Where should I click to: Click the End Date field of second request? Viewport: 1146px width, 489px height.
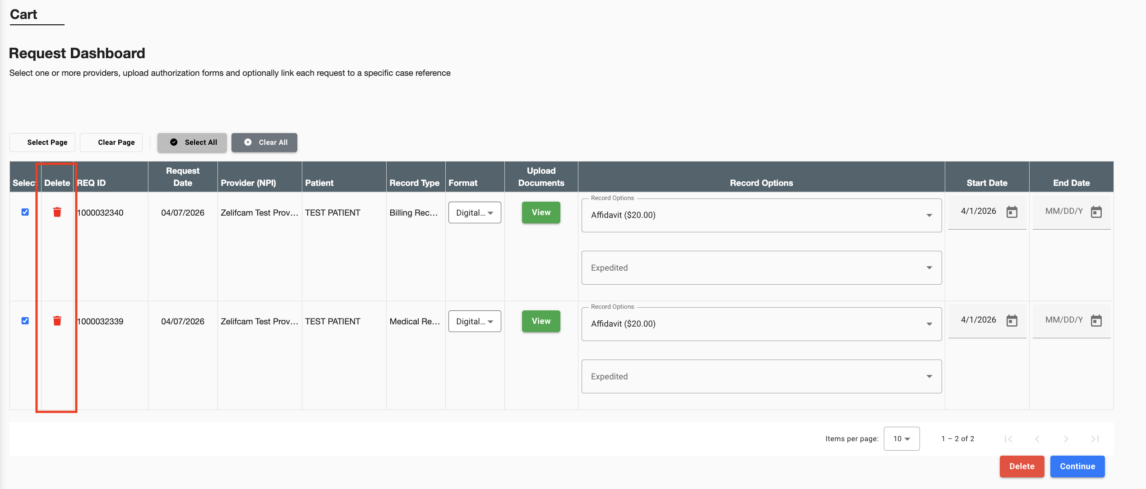coord(1064,320)
